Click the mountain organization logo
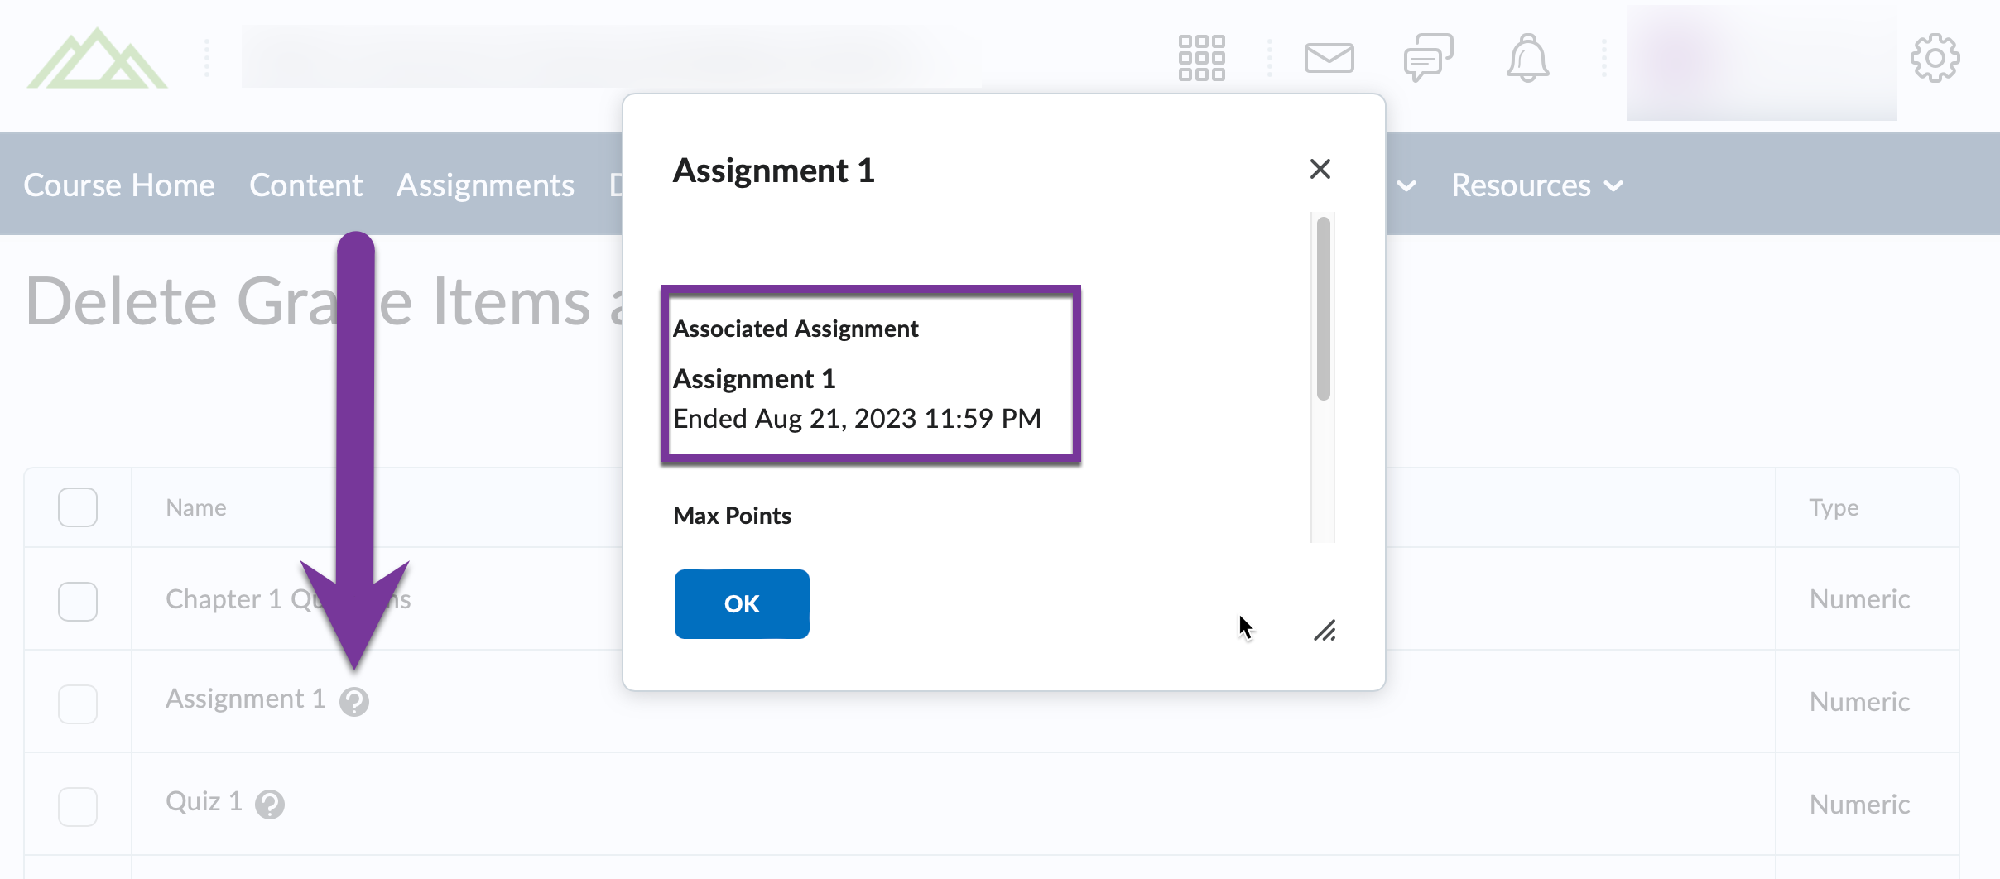The height and width of the screenshot is (879, 2000). click(x=97, y=60)
